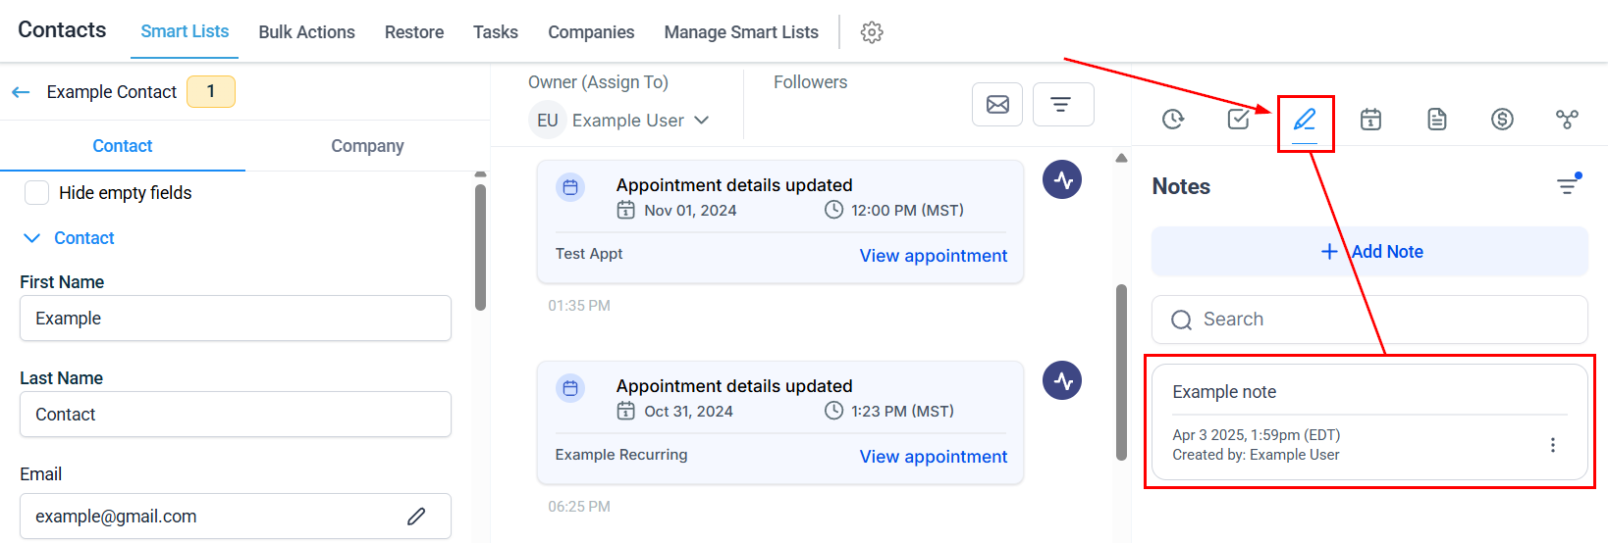Open the Notes filter icon
Image resolution: width=1608 pixels, height=543 pixels.
(1569, 185)
